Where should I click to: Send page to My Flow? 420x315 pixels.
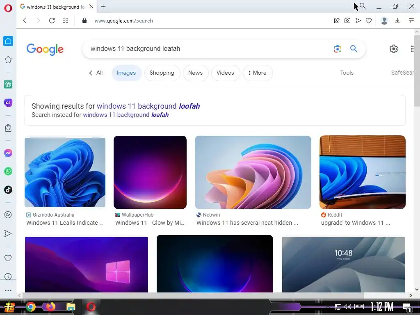click(x=358, y=21)
